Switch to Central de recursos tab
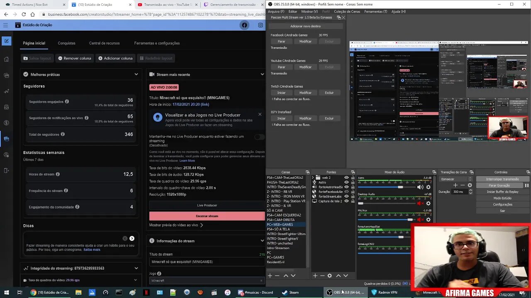Viewport: 531px width, 298px height. coord(104,43)
